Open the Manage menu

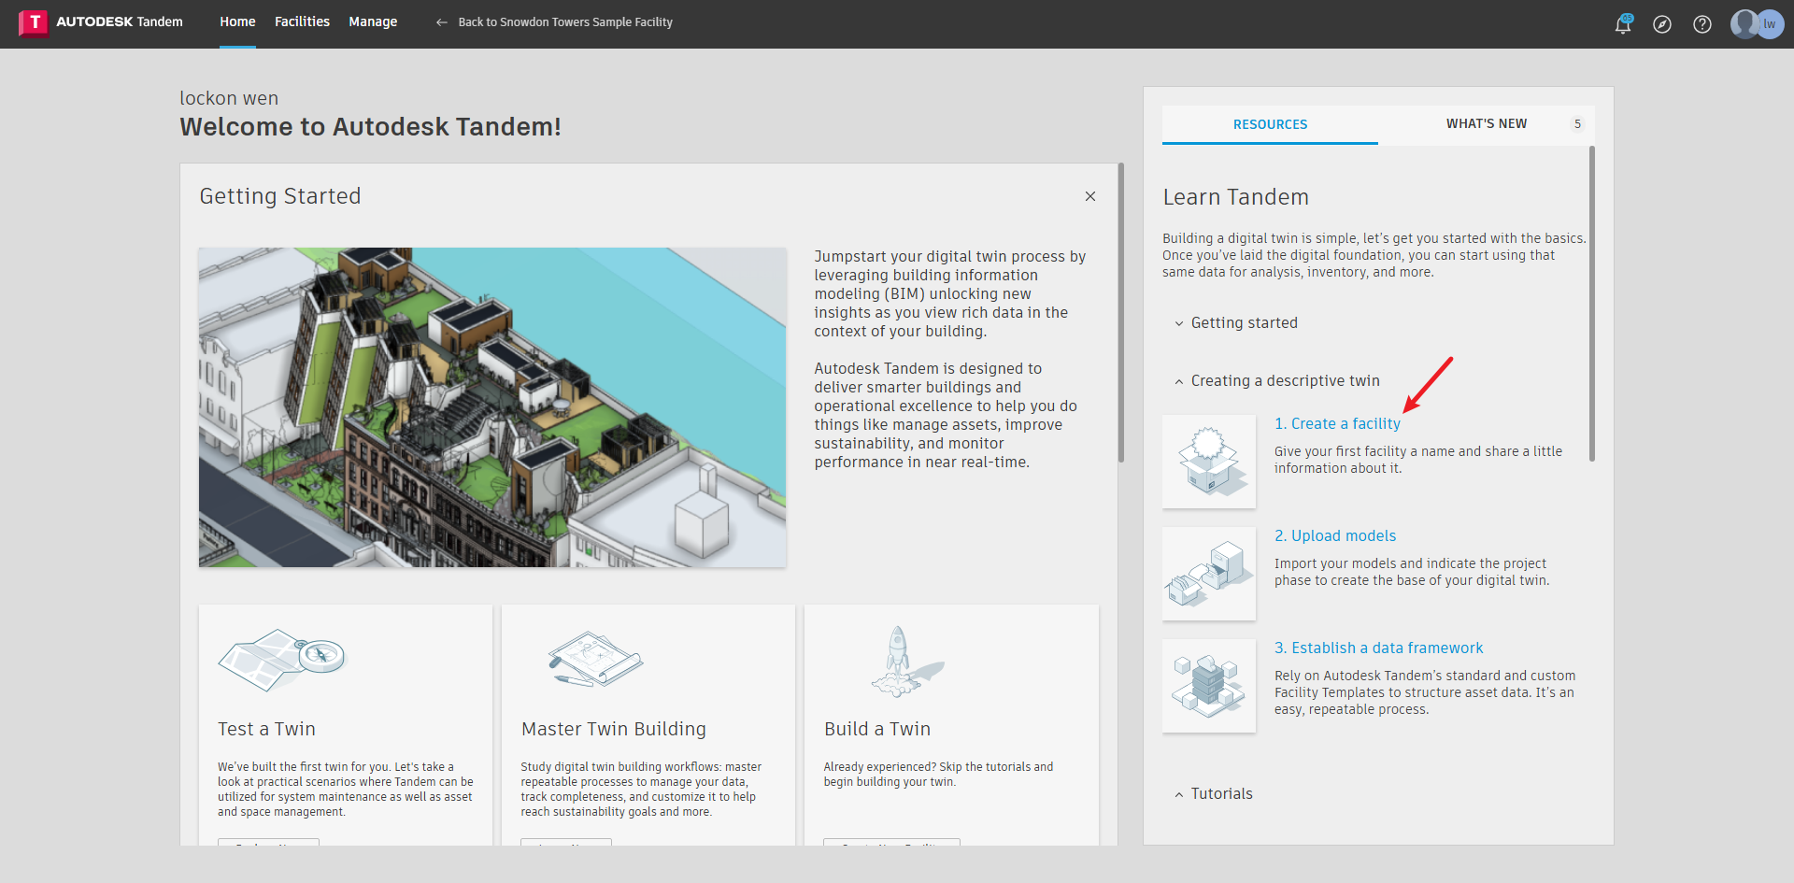(x=373, y=21)
